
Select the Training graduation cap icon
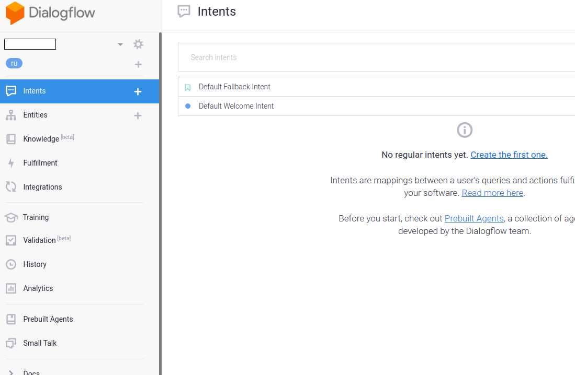11,217
